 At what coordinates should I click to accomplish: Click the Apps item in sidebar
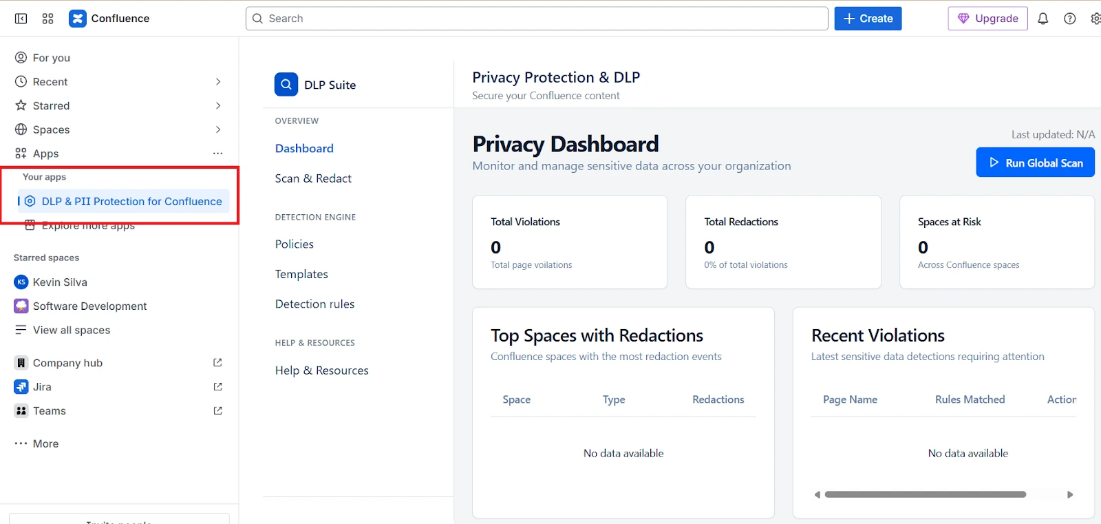(x=45, y=154)
